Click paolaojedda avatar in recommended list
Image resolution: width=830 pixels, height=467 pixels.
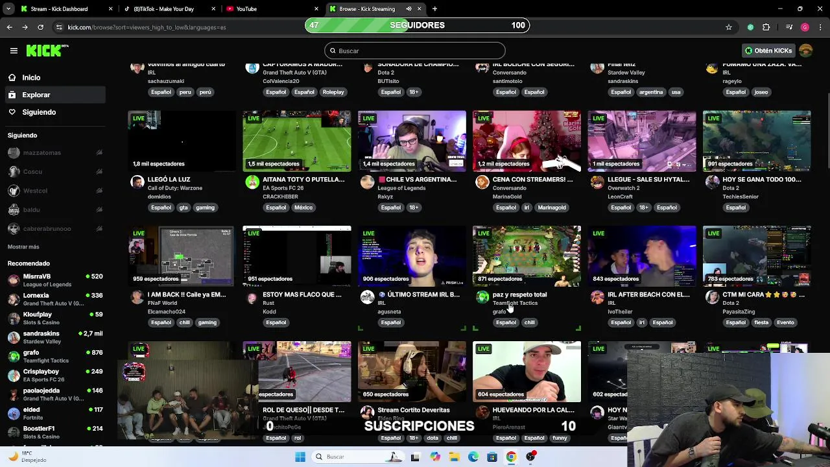pyautogui.click(x=14, y=394)
